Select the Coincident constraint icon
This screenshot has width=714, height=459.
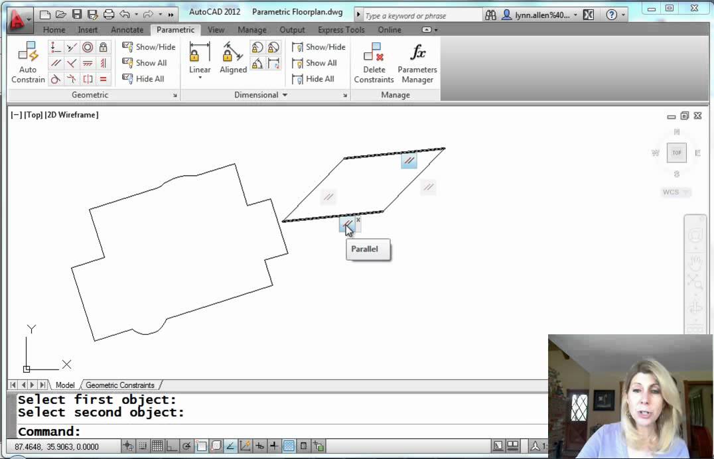pyautogui.click(x=56, y=47)
